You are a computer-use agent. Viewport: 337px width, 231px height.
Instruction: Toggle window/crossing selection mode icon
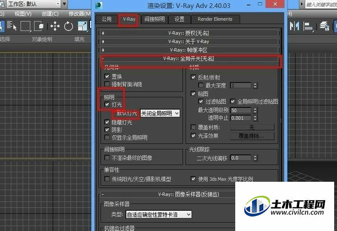click(x=39, y=26)
